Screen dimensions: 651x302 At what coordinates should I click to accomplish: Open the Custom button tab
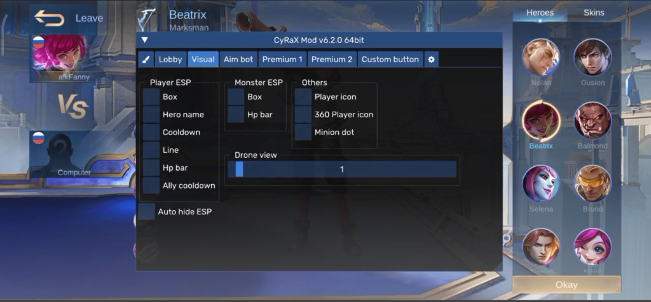click(x=390, y=60)
